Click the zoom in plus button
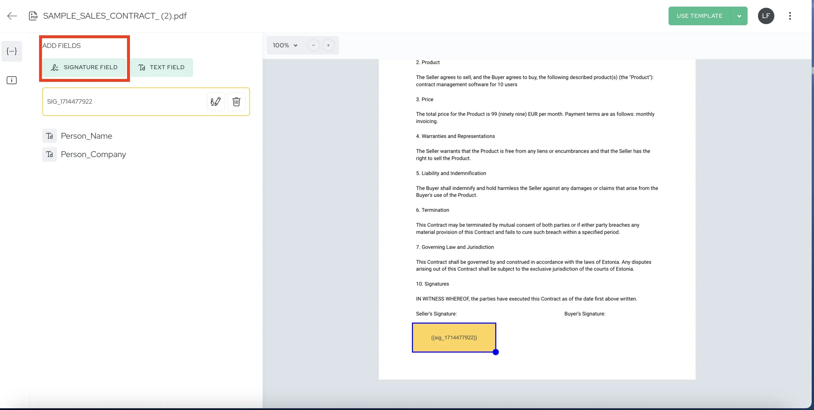The height and width of the screenshot is (410, 814). [328, 45]
